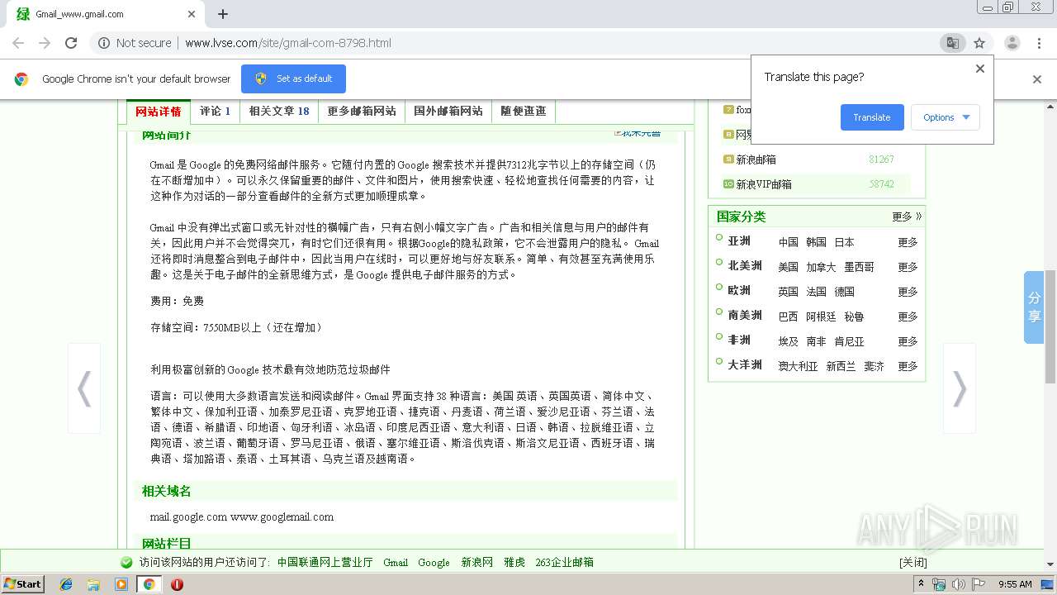Click Gmail link in bottom visited bar
1057x595 pixels.
tap(396, 562)
